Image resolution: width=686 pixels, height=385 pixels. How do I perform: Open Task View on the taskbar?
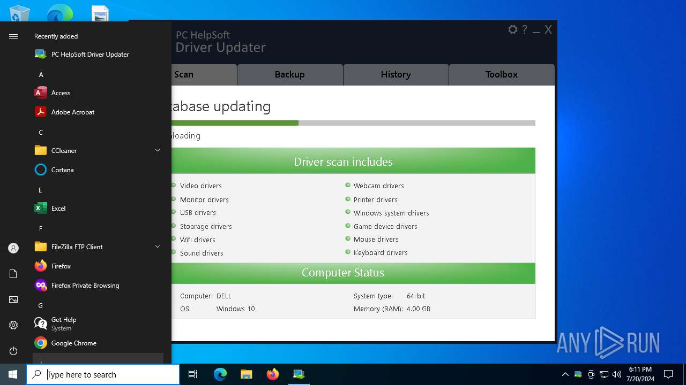click(x=193, y=374)
